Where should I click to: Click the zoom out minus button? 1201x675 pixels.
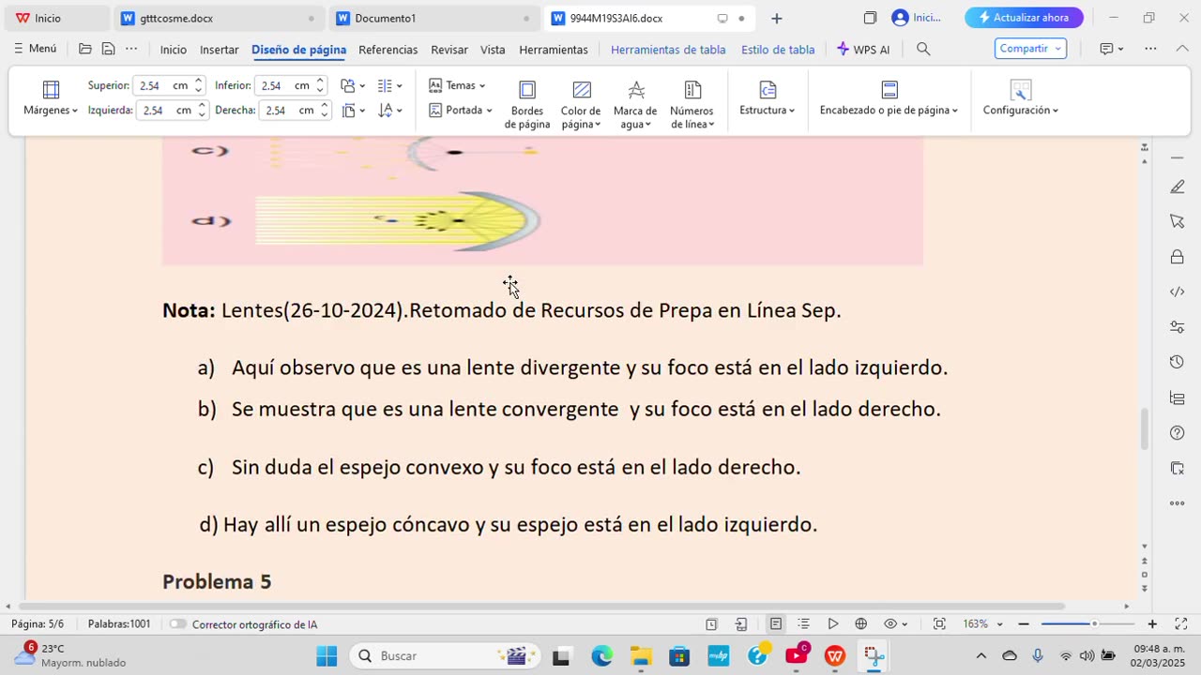point(1024,624)
